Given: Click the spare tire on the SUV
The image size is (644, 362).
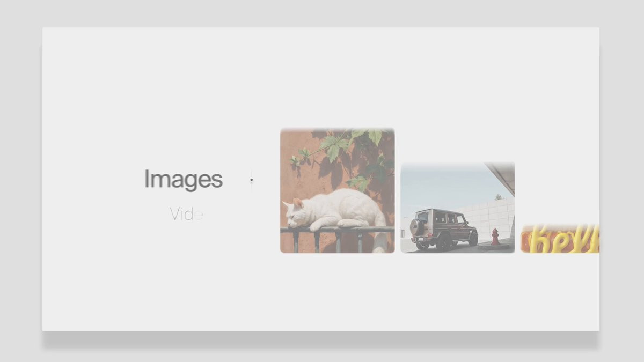Looking at the screenshot, I should click(417, 227).
